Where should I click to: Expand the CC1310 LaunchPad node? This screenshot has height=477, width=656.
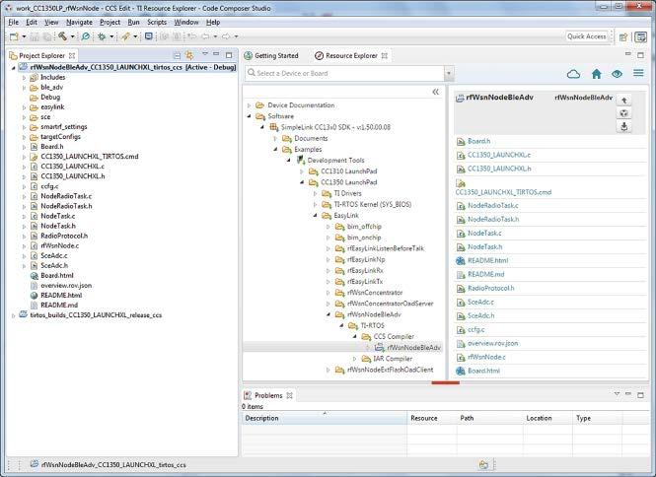302,171
